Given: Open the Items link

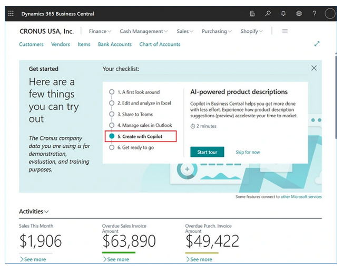Looking at the screenshot, I should (84, 44).
